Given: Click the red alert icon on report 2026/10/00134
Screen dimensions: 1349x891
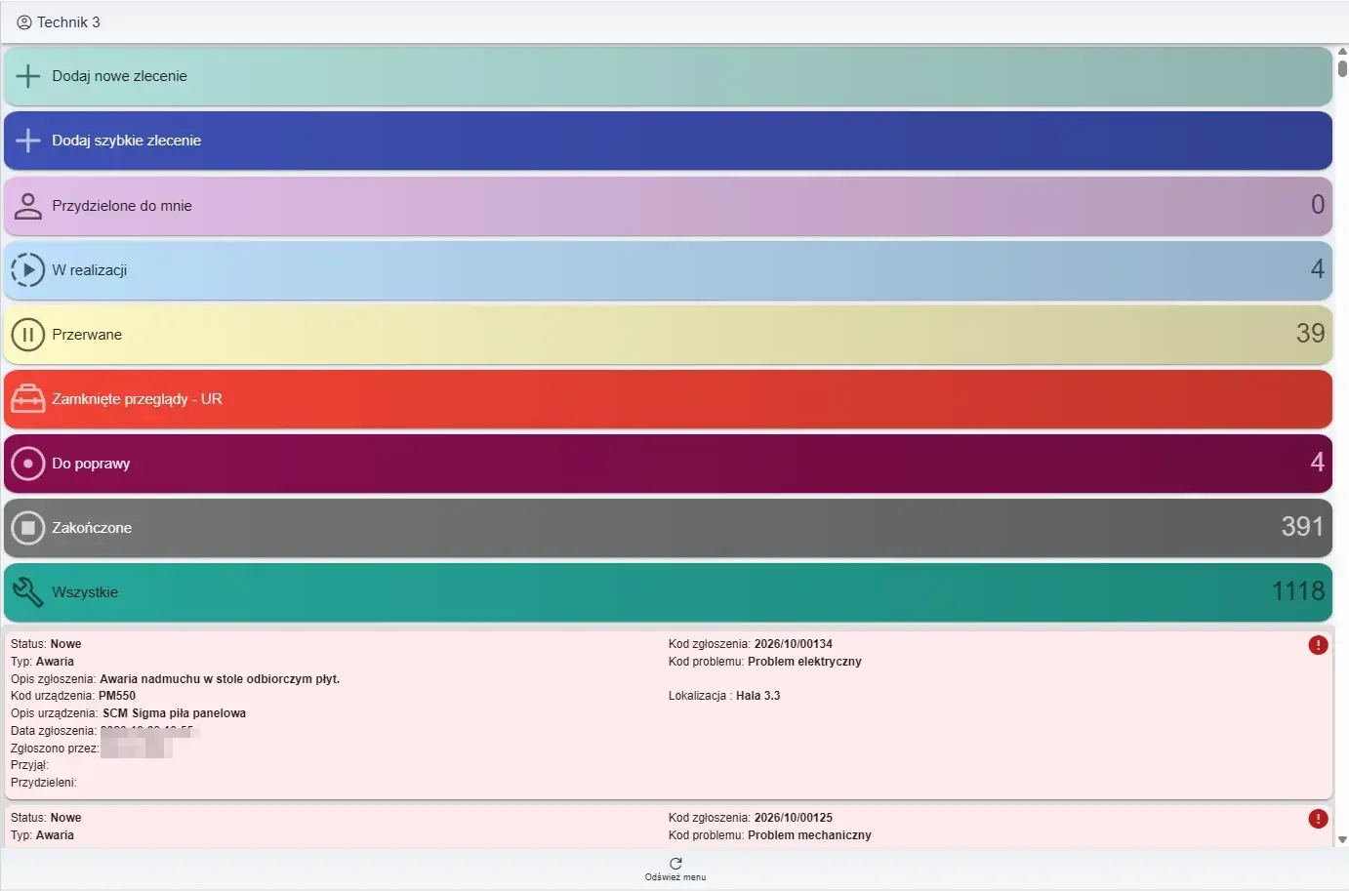Looking at the screenshot, I should [x=1318, y=645].
